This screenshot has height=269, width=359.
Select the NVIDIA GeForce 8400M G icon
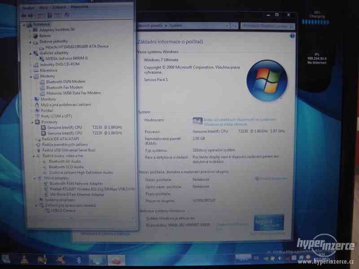click(x=42, y=59)
